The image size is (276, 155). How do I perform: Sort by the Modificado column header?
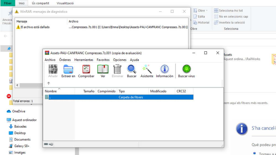[162, 91]
